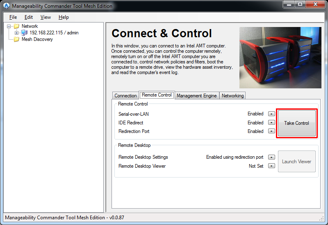Viewport: 328px width, 225px height.
Task: Open IDE Redirect settings small button
Action: point(271,122)
